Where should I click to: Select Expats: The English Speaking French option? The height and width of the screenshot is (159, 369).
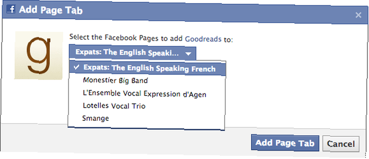pos(147,68)
